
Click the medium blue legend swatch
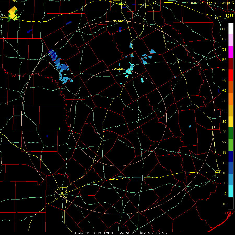click(231, 168)
